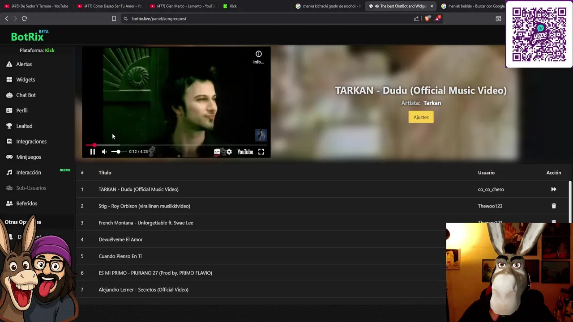Seek on the video progress bar
The width and height of the screenshot is (573, 322).
click(x=176, y=145)
